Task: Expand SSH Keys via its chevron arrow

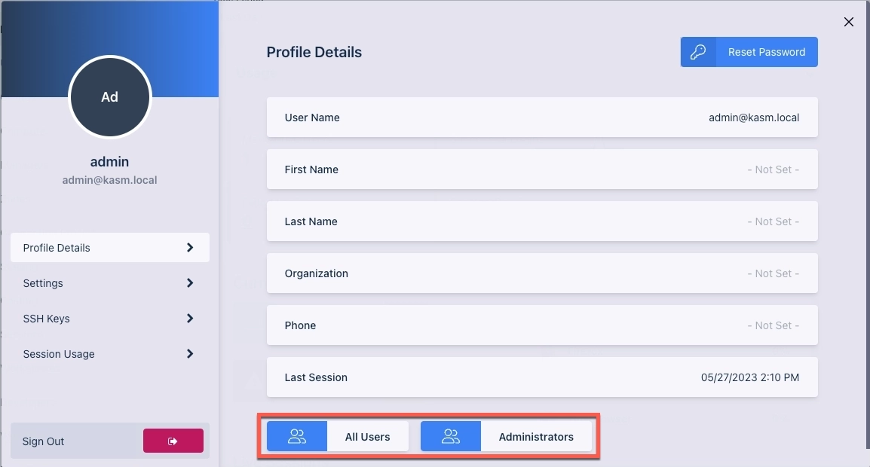Action: [x=190, y=319]
